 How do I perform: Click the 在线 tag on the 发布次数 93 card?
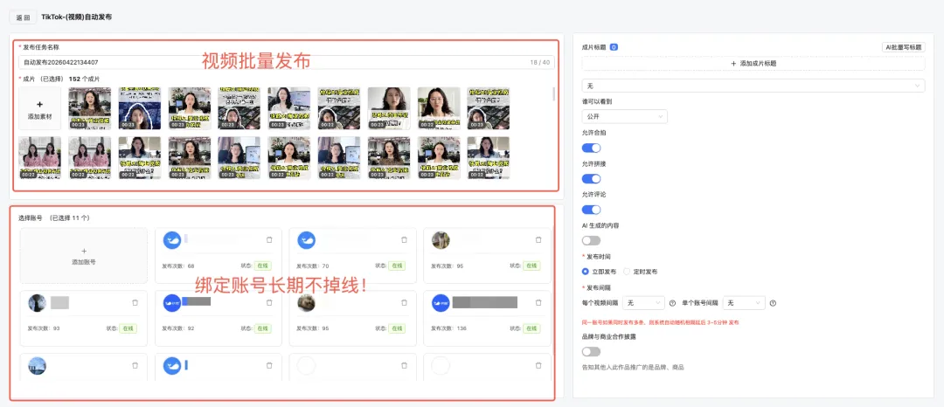pyautogui.click(x=128, y=328)
